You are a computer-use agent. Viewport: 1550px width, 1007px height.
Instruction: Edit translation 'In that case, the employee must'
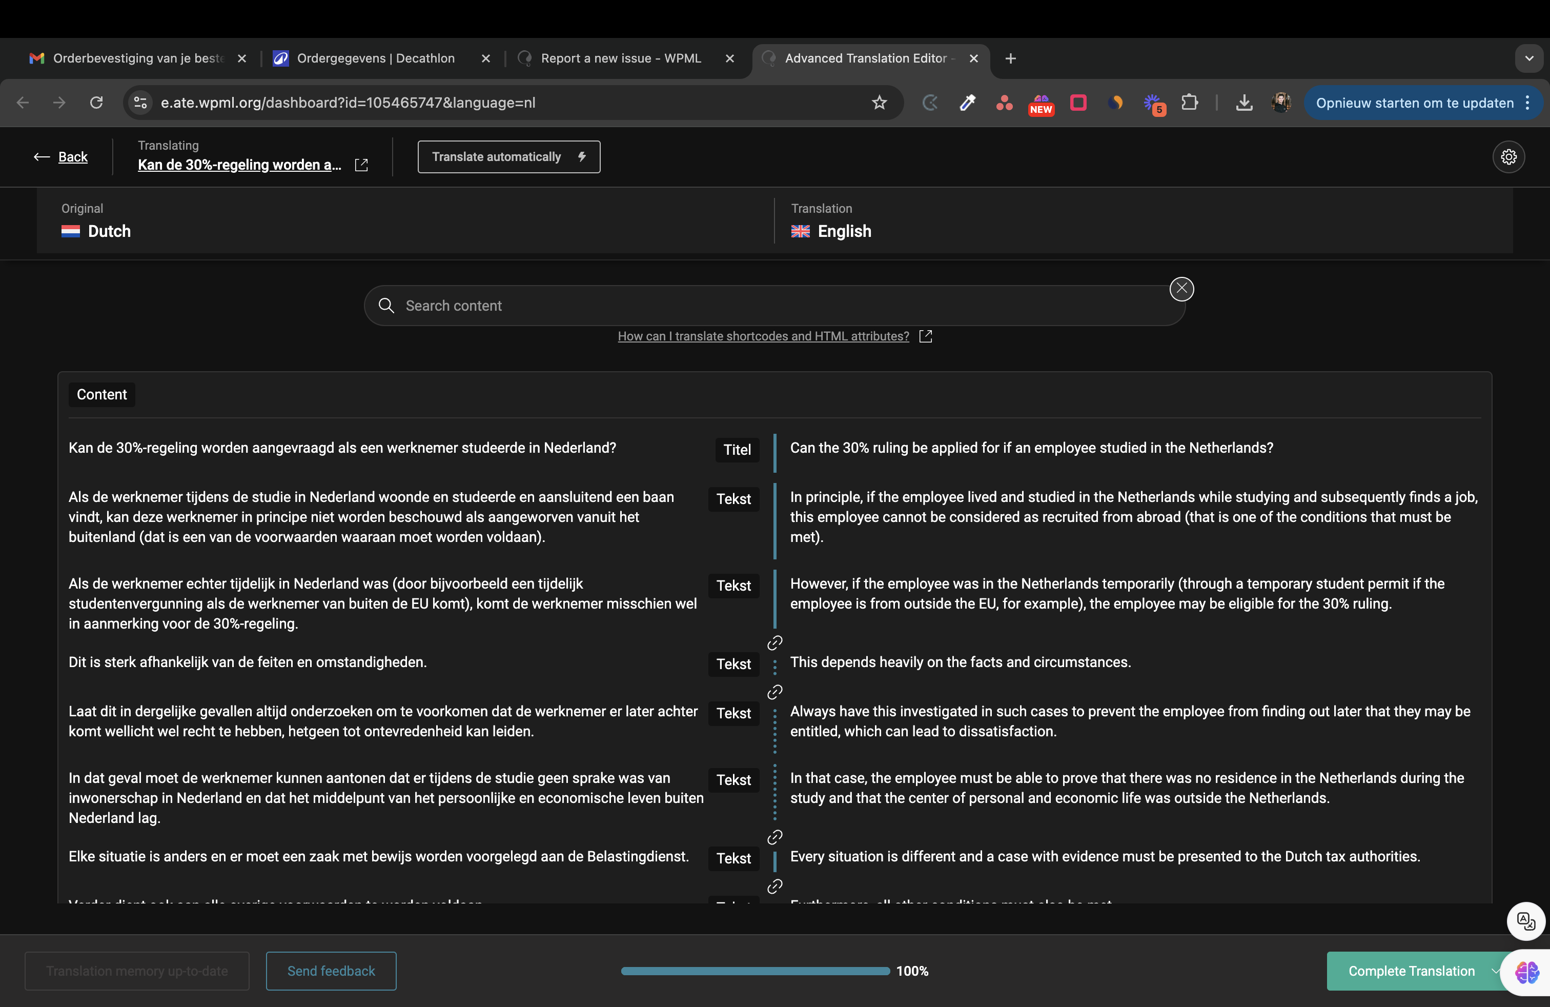(1127, 788)
